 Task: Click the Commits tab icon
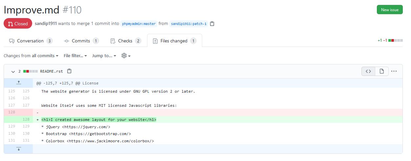click(66, 41)
